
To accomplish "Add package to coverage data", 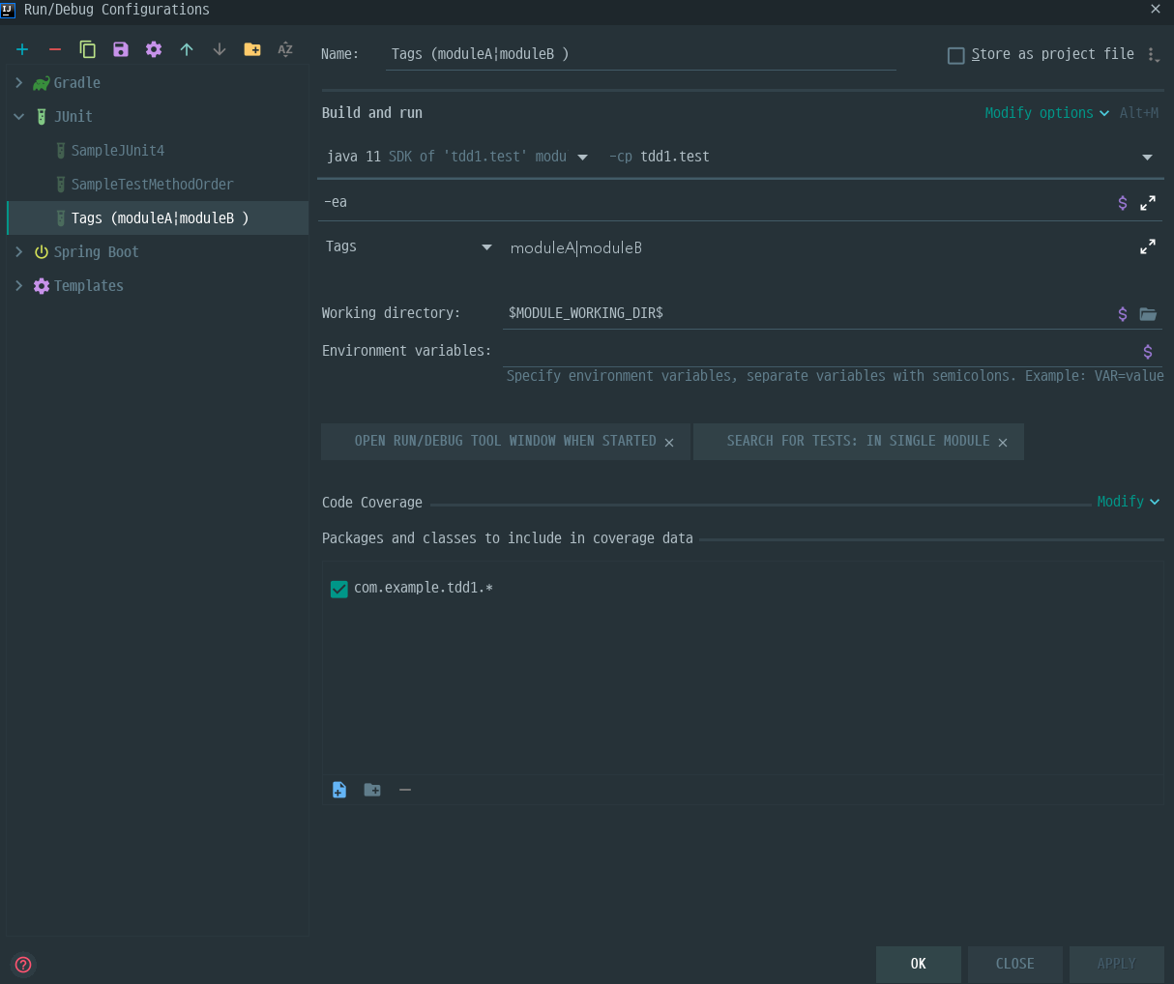I will [x=372, y=790].
